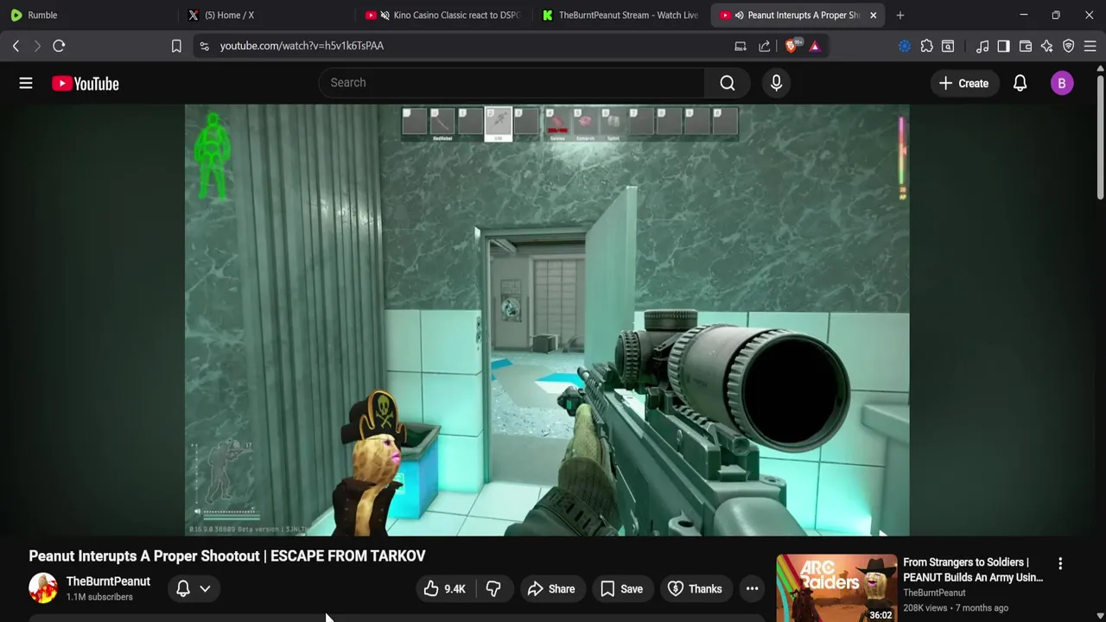Go forward in browser history
The image size is (1106, 622).
37,46
